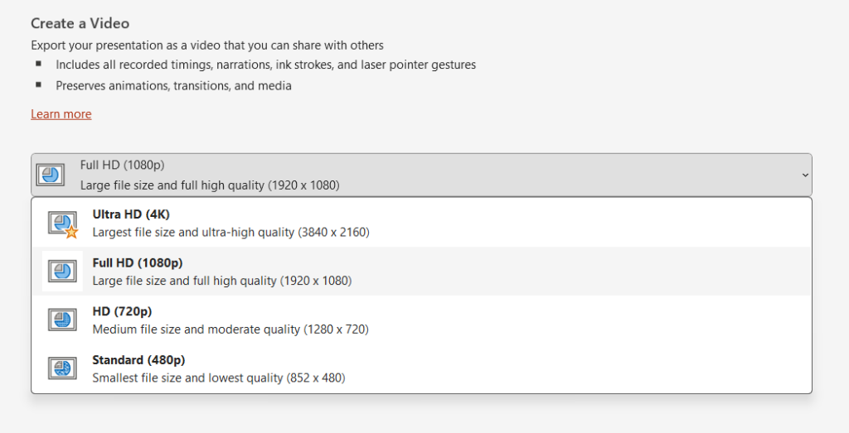Image resolution: width=849 pixels, height=433 pixels.
Task: Click the 1280 x 720 moderate quality description
Action: pyautogui.click(x=230, y=330)
